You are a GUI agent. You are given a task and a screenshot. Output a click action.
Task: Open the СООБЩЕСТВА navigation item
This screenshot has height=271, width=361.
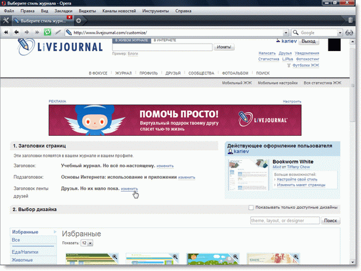point(201,73)
